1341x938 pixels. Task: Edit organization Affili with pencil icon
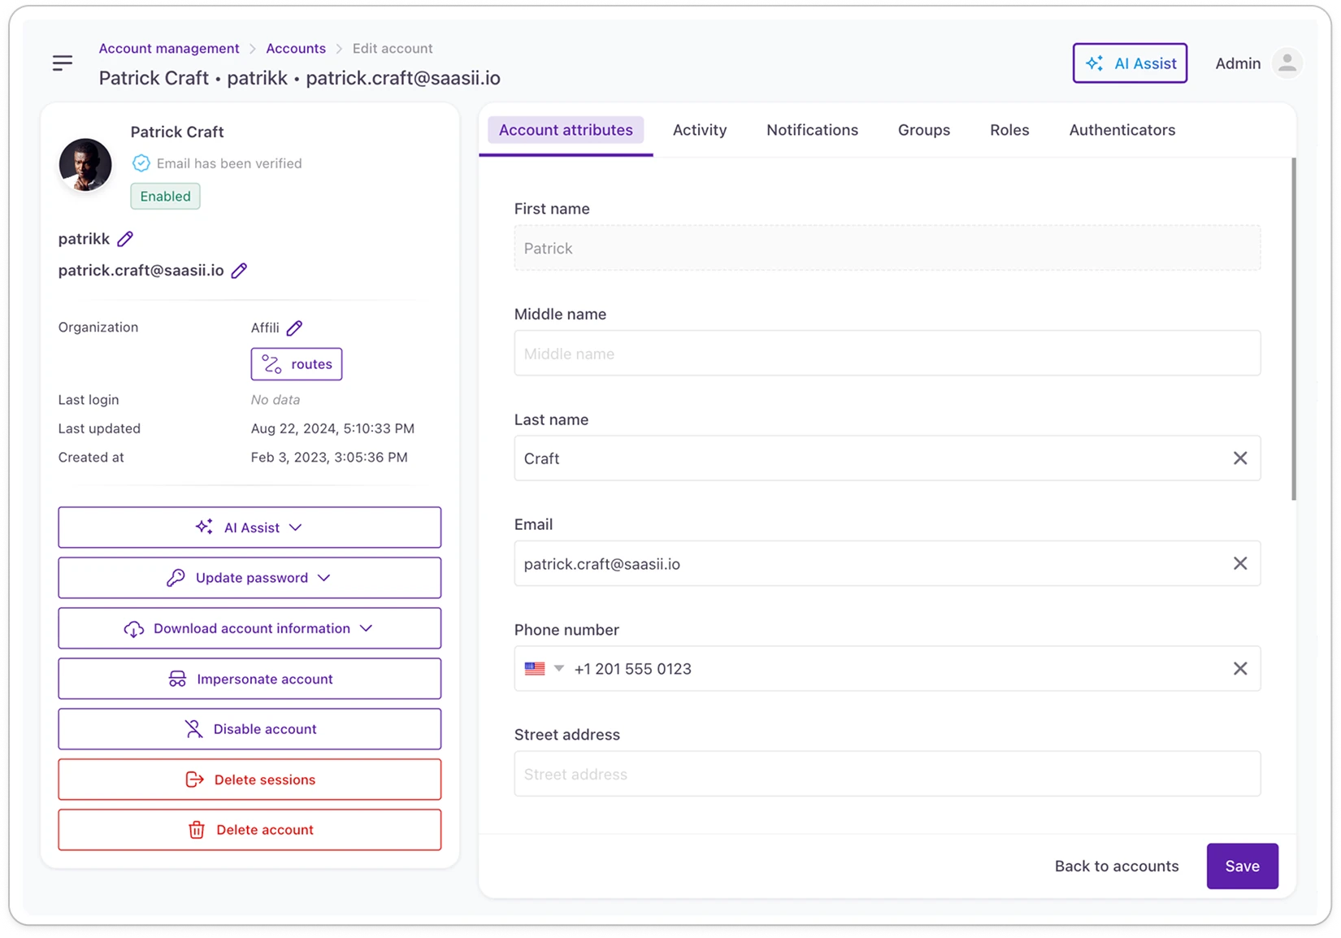click(295, 328)
